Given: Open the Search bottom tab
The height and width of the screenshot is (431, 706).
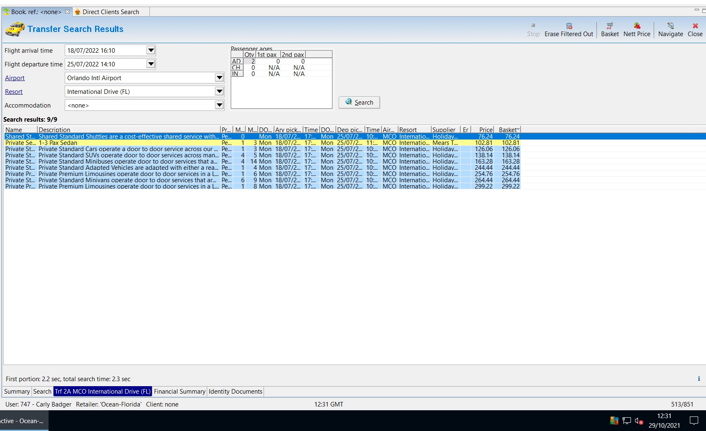Looking at the screenshot, I should (42, 391).
